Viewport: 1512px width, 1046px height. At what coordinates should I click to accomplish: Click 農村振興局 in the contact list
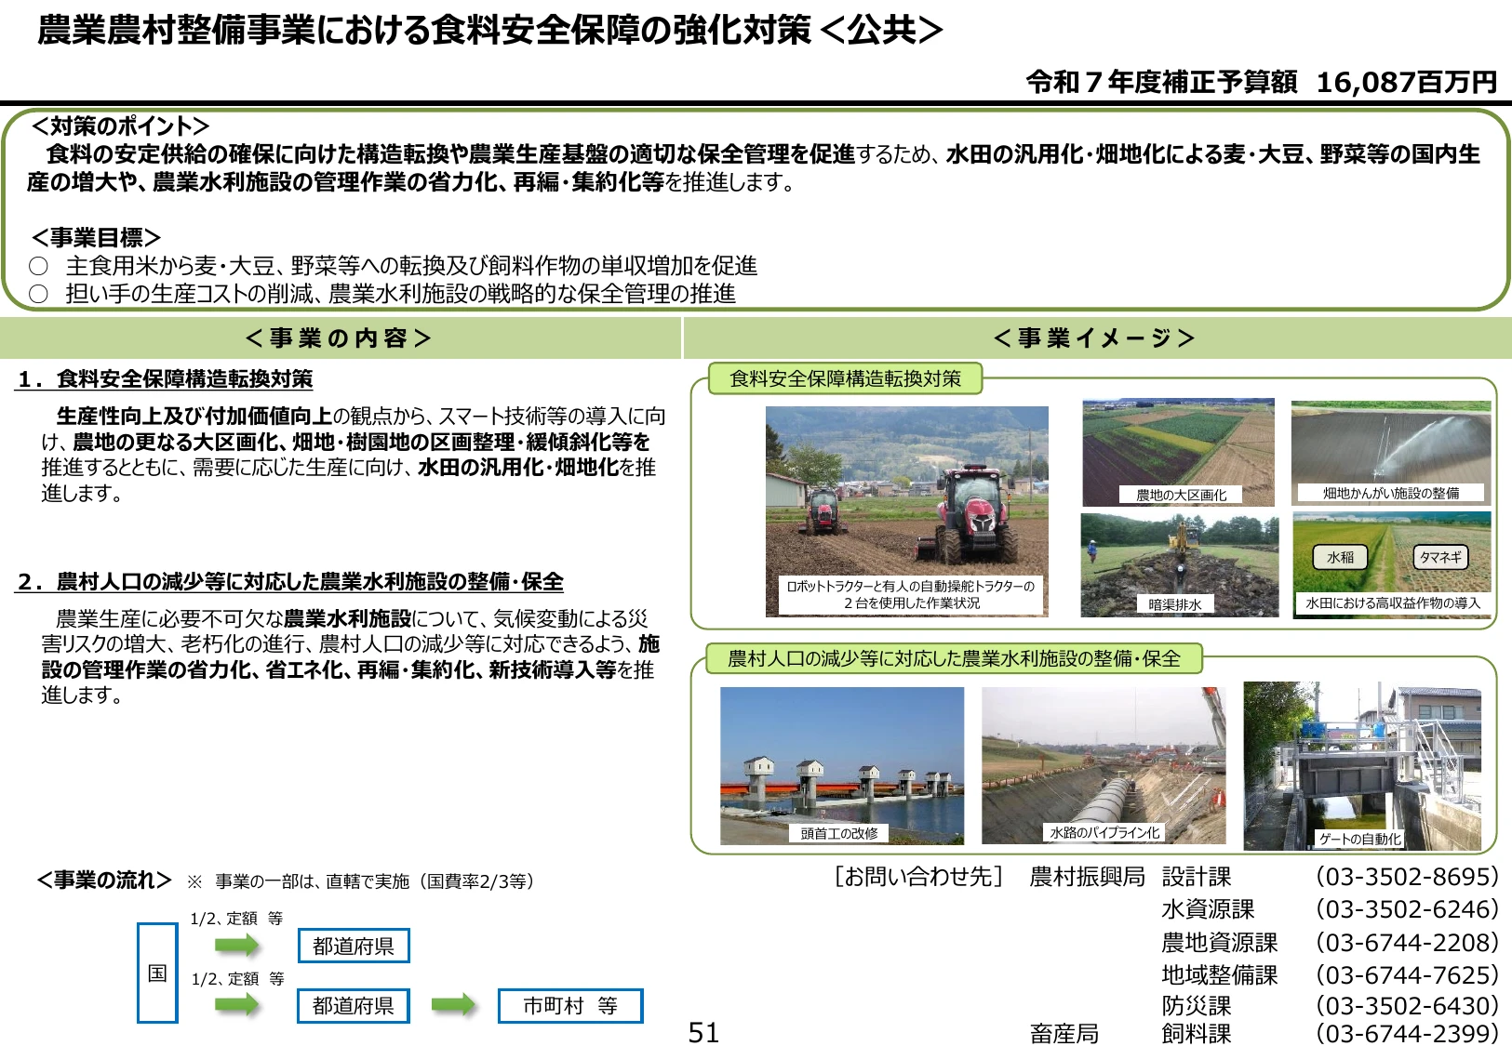1087,877
